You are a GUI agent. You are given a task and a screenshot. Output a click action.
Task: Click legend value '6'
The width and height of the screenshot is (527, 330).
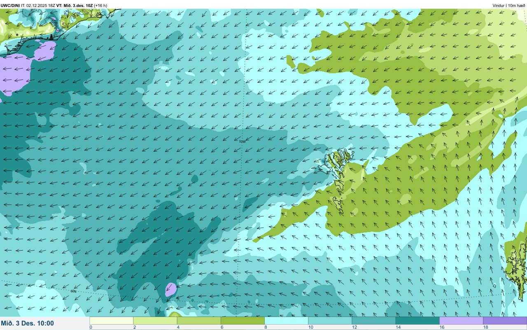pyautogui.click(x=222, y=327)
